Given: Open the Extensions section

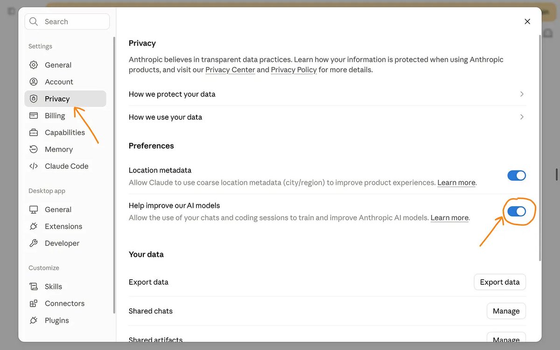Looking at the screenshot, I should [65, 226].
